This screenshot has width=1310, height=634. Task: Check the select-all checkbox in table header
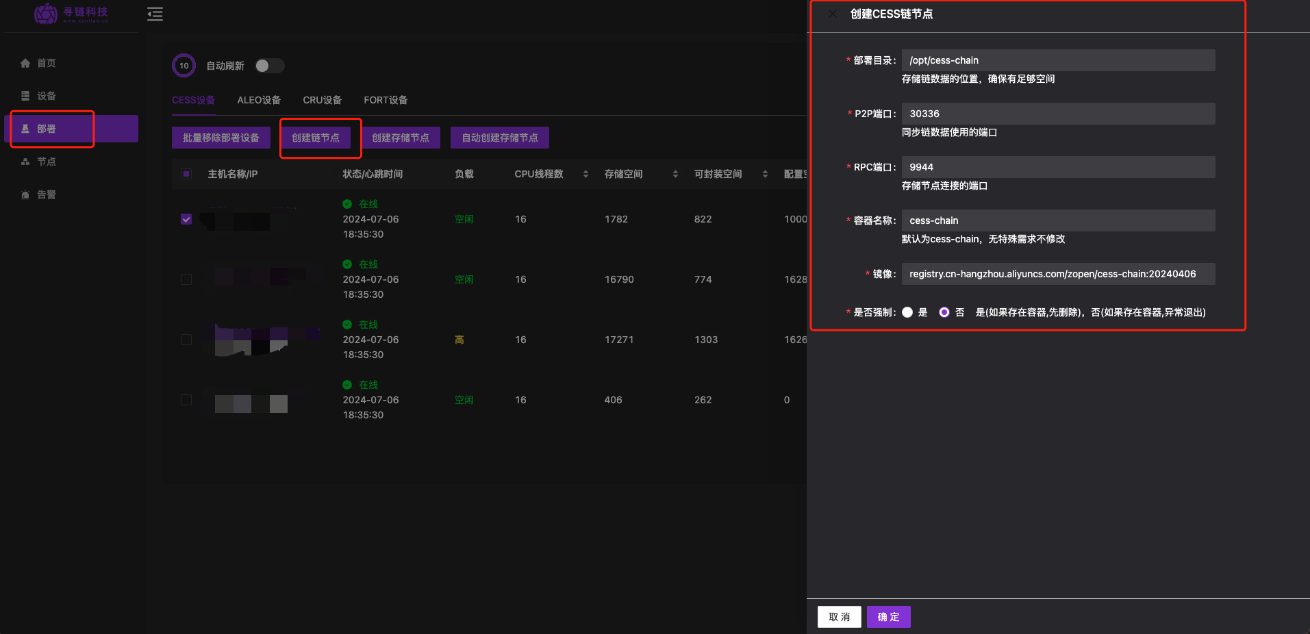(x=186, y=174)
